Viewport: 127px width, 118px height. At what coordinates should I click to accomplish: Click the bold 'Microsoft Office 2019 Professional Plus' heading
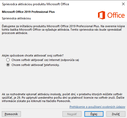coord(28,12)
